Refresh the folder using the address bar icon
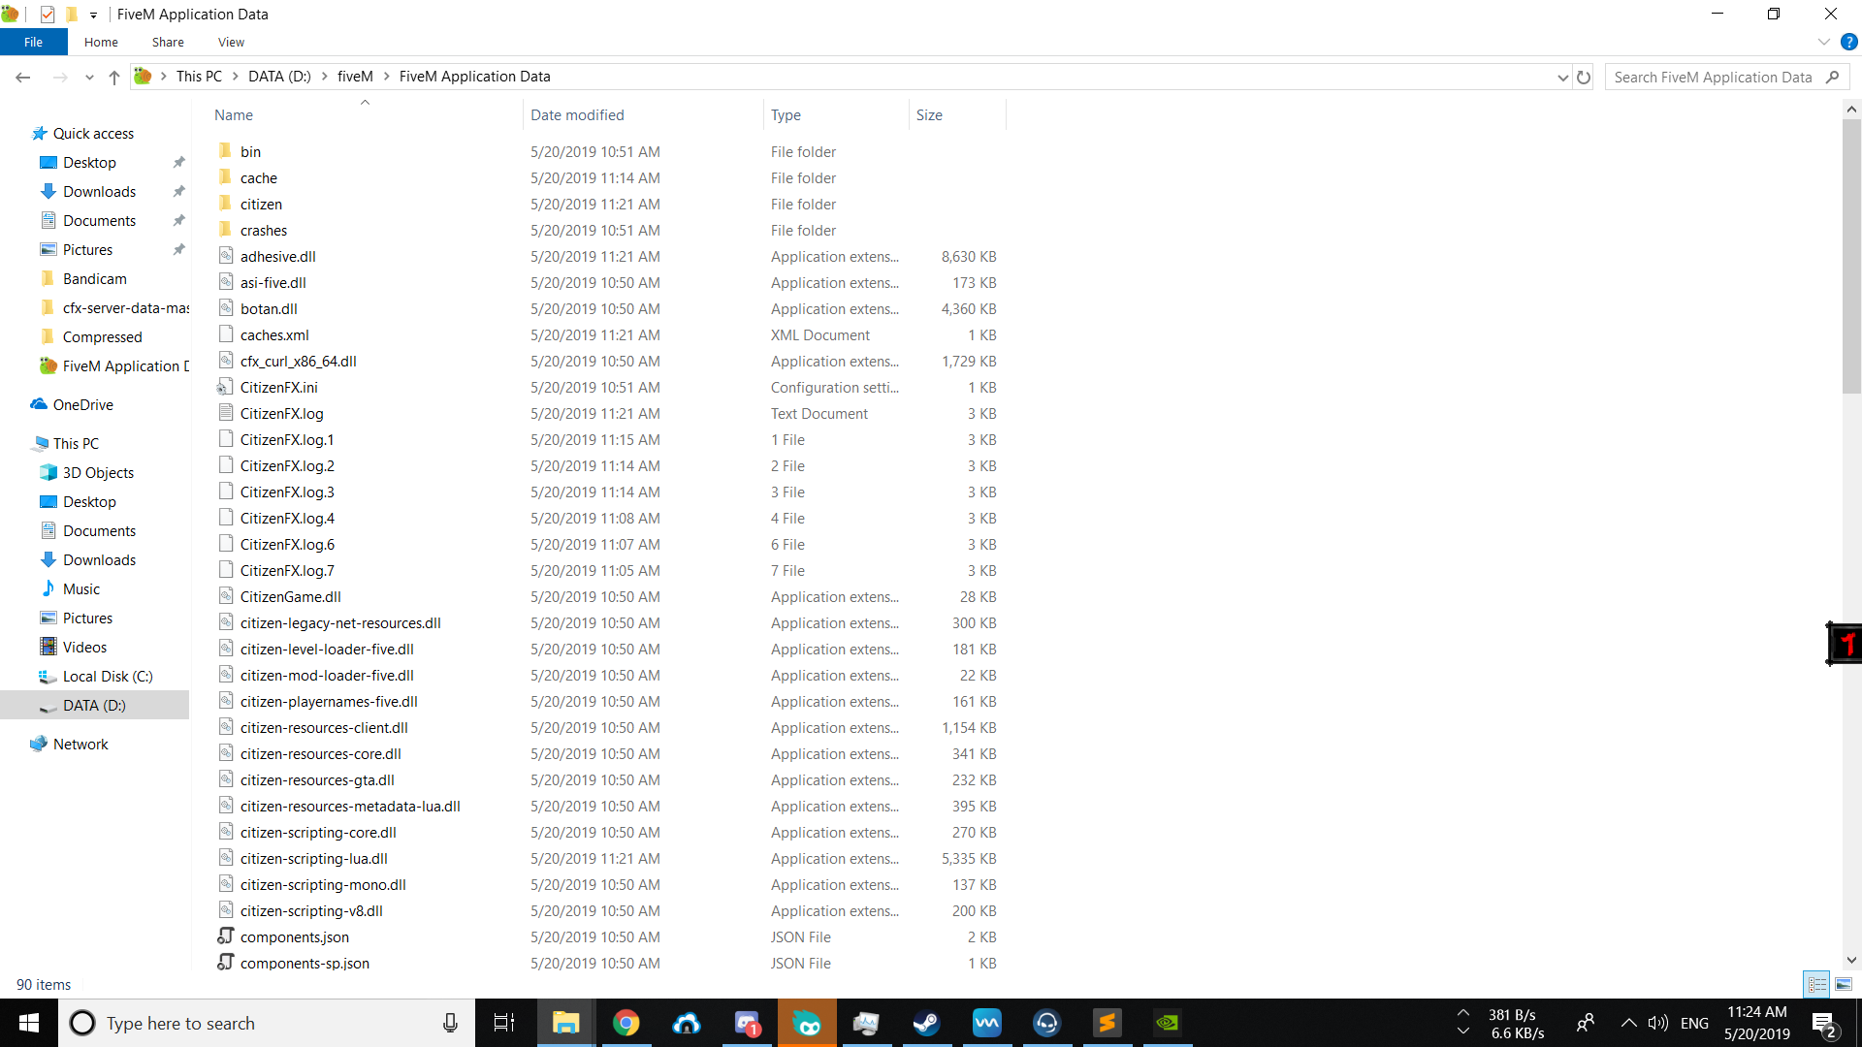The height and width of the screenshot is (1047, 1862). coord(1584,77)
